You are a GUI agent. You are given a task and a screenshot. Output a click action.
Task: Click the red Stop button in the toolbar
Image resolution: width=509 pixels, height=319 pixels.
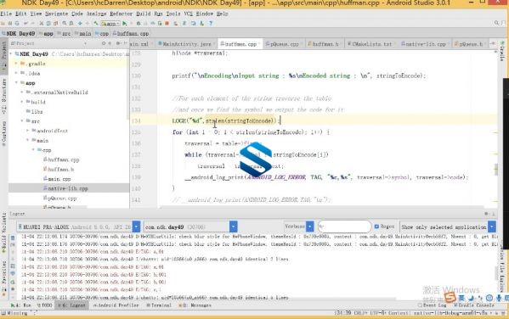click(167, 24)
